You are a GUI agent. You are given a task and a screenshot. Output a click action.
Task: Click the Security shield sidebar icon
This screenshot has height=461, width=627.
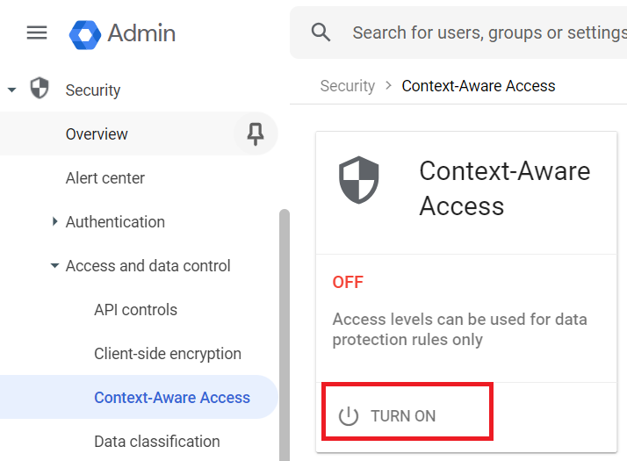pos(40,88)
